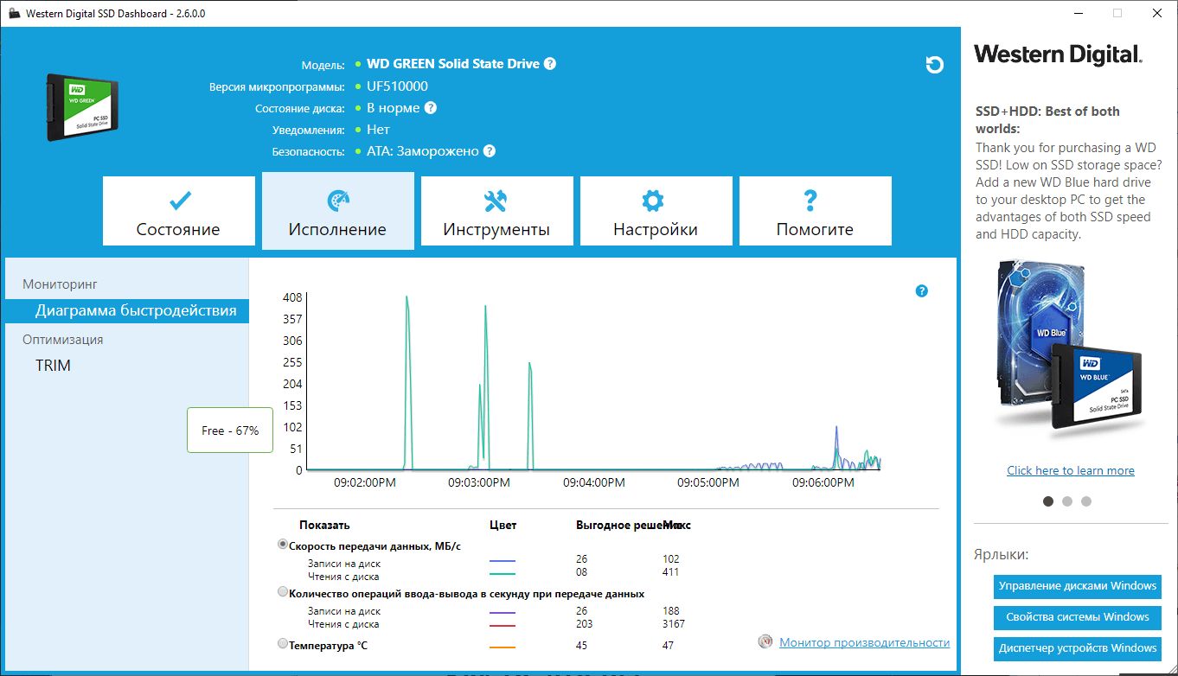Click the 'Мониторинг' section heading
Screen dimensions: 1178x676
[x=61, y=284]
